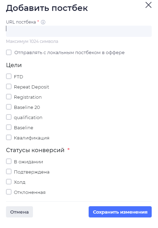This screenshot has width=158, height=228.
Task: Toggle the Холд status checkbox
Action: (x=9, y=182)
